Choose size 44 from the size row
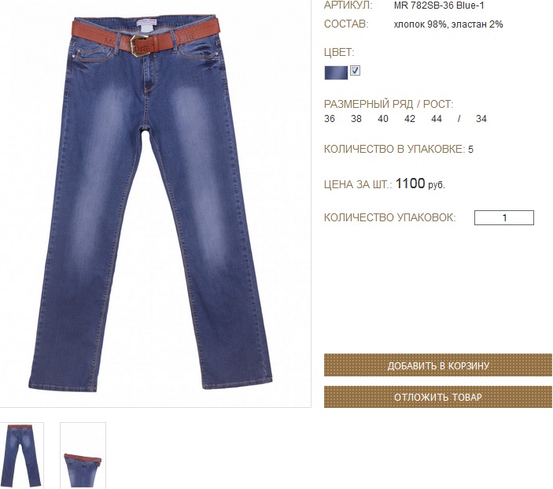The height and width of the screenshot is (489, 553). [x=437, y=119]
